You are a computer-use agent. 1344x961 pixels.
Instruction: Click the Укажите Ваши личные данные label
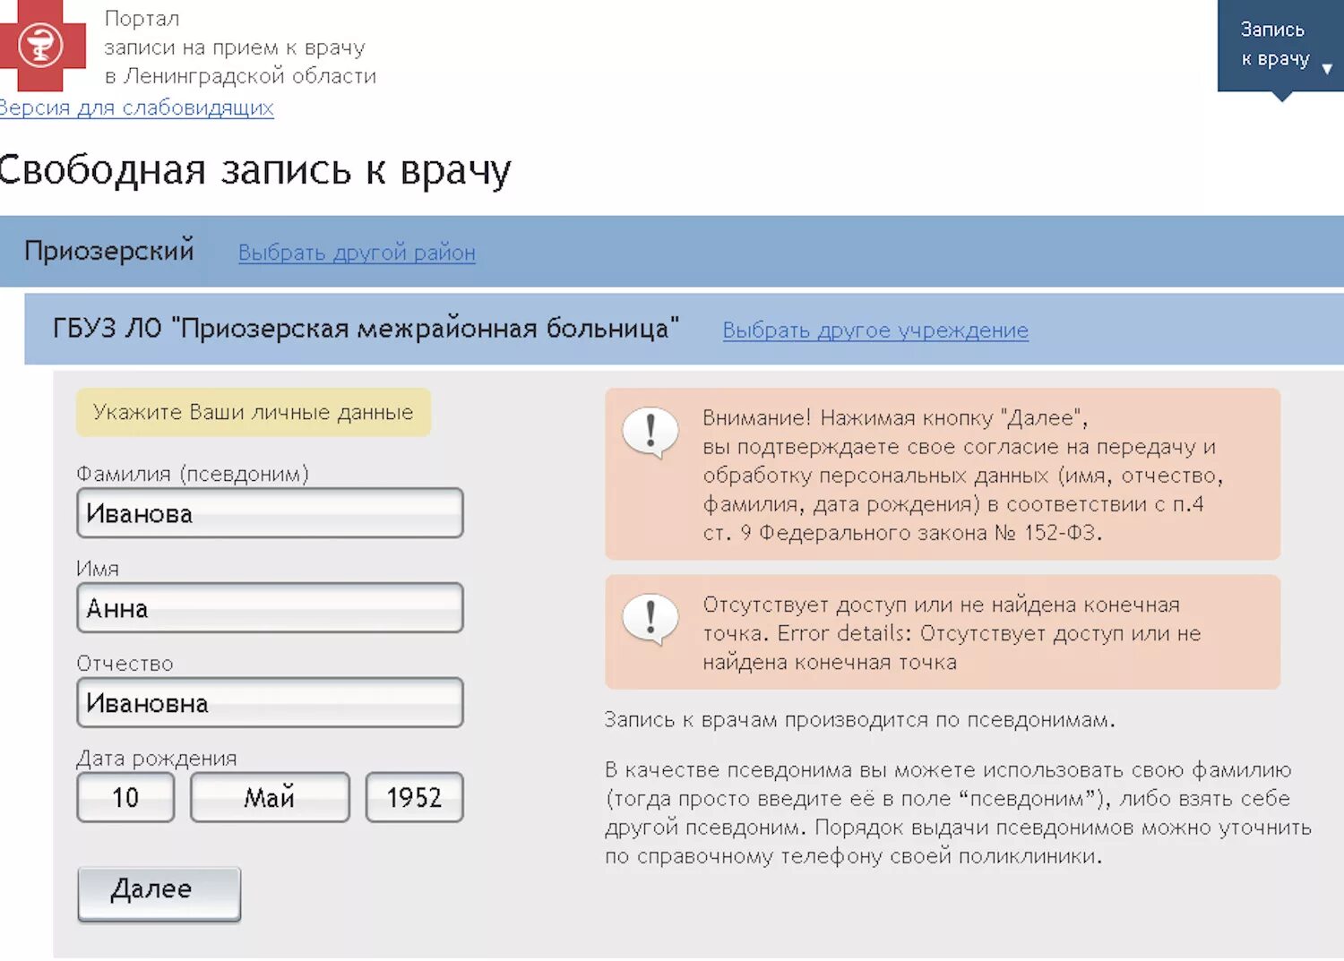(x=254, y=412)
